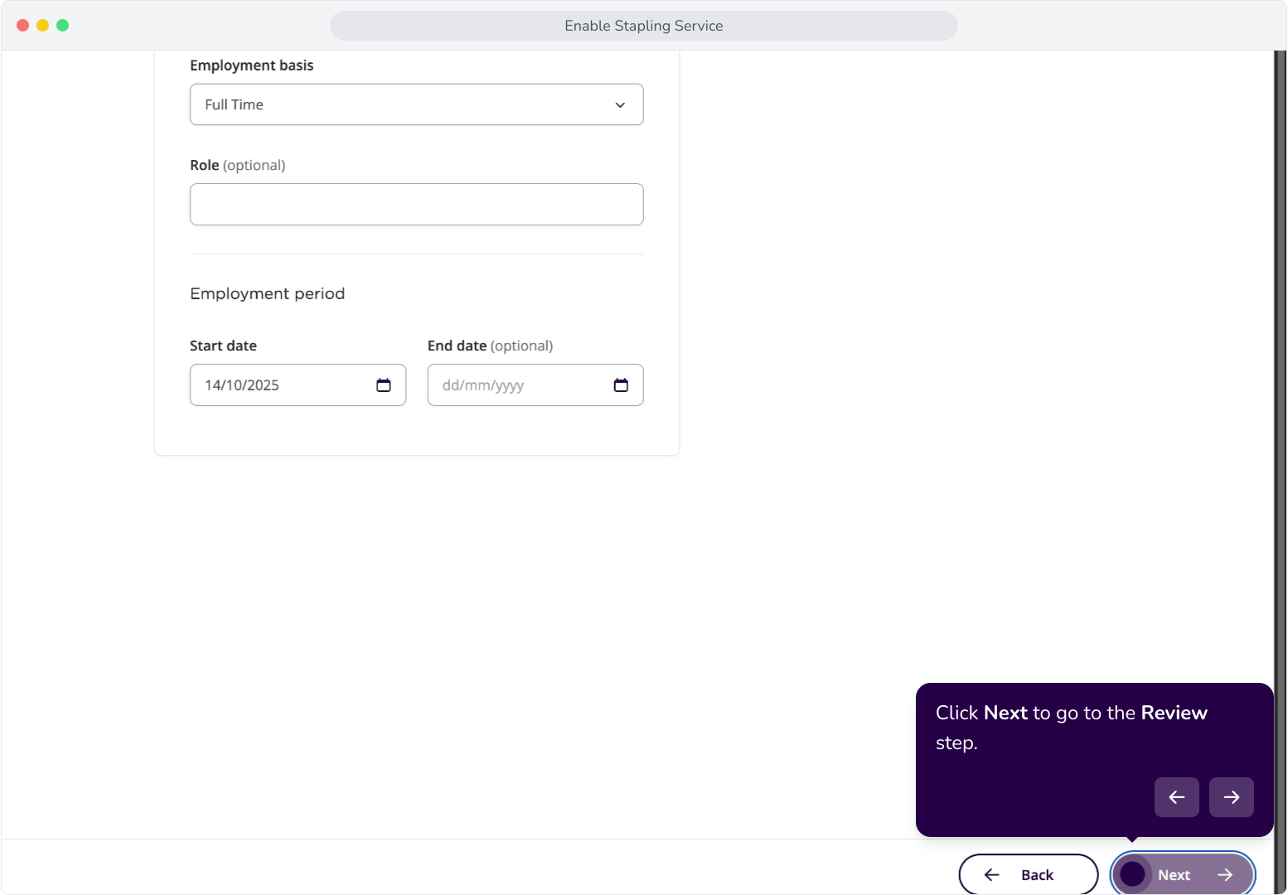Go Back to the previous step
The height and width of the screenshot is (895, 1288).
tap(1029, 874)
